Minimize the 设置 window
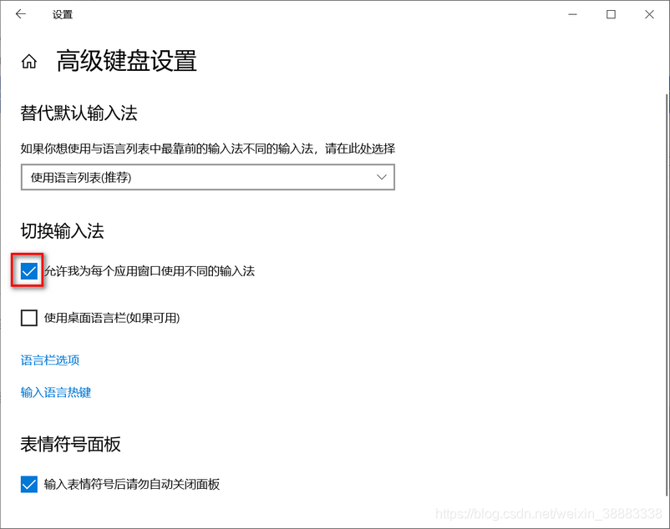 coord(572,14)
